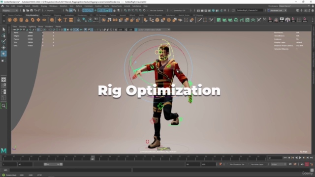Open the 24 fps frame rate dropdown
315x177 pixels.
click(x=279, y=164)
